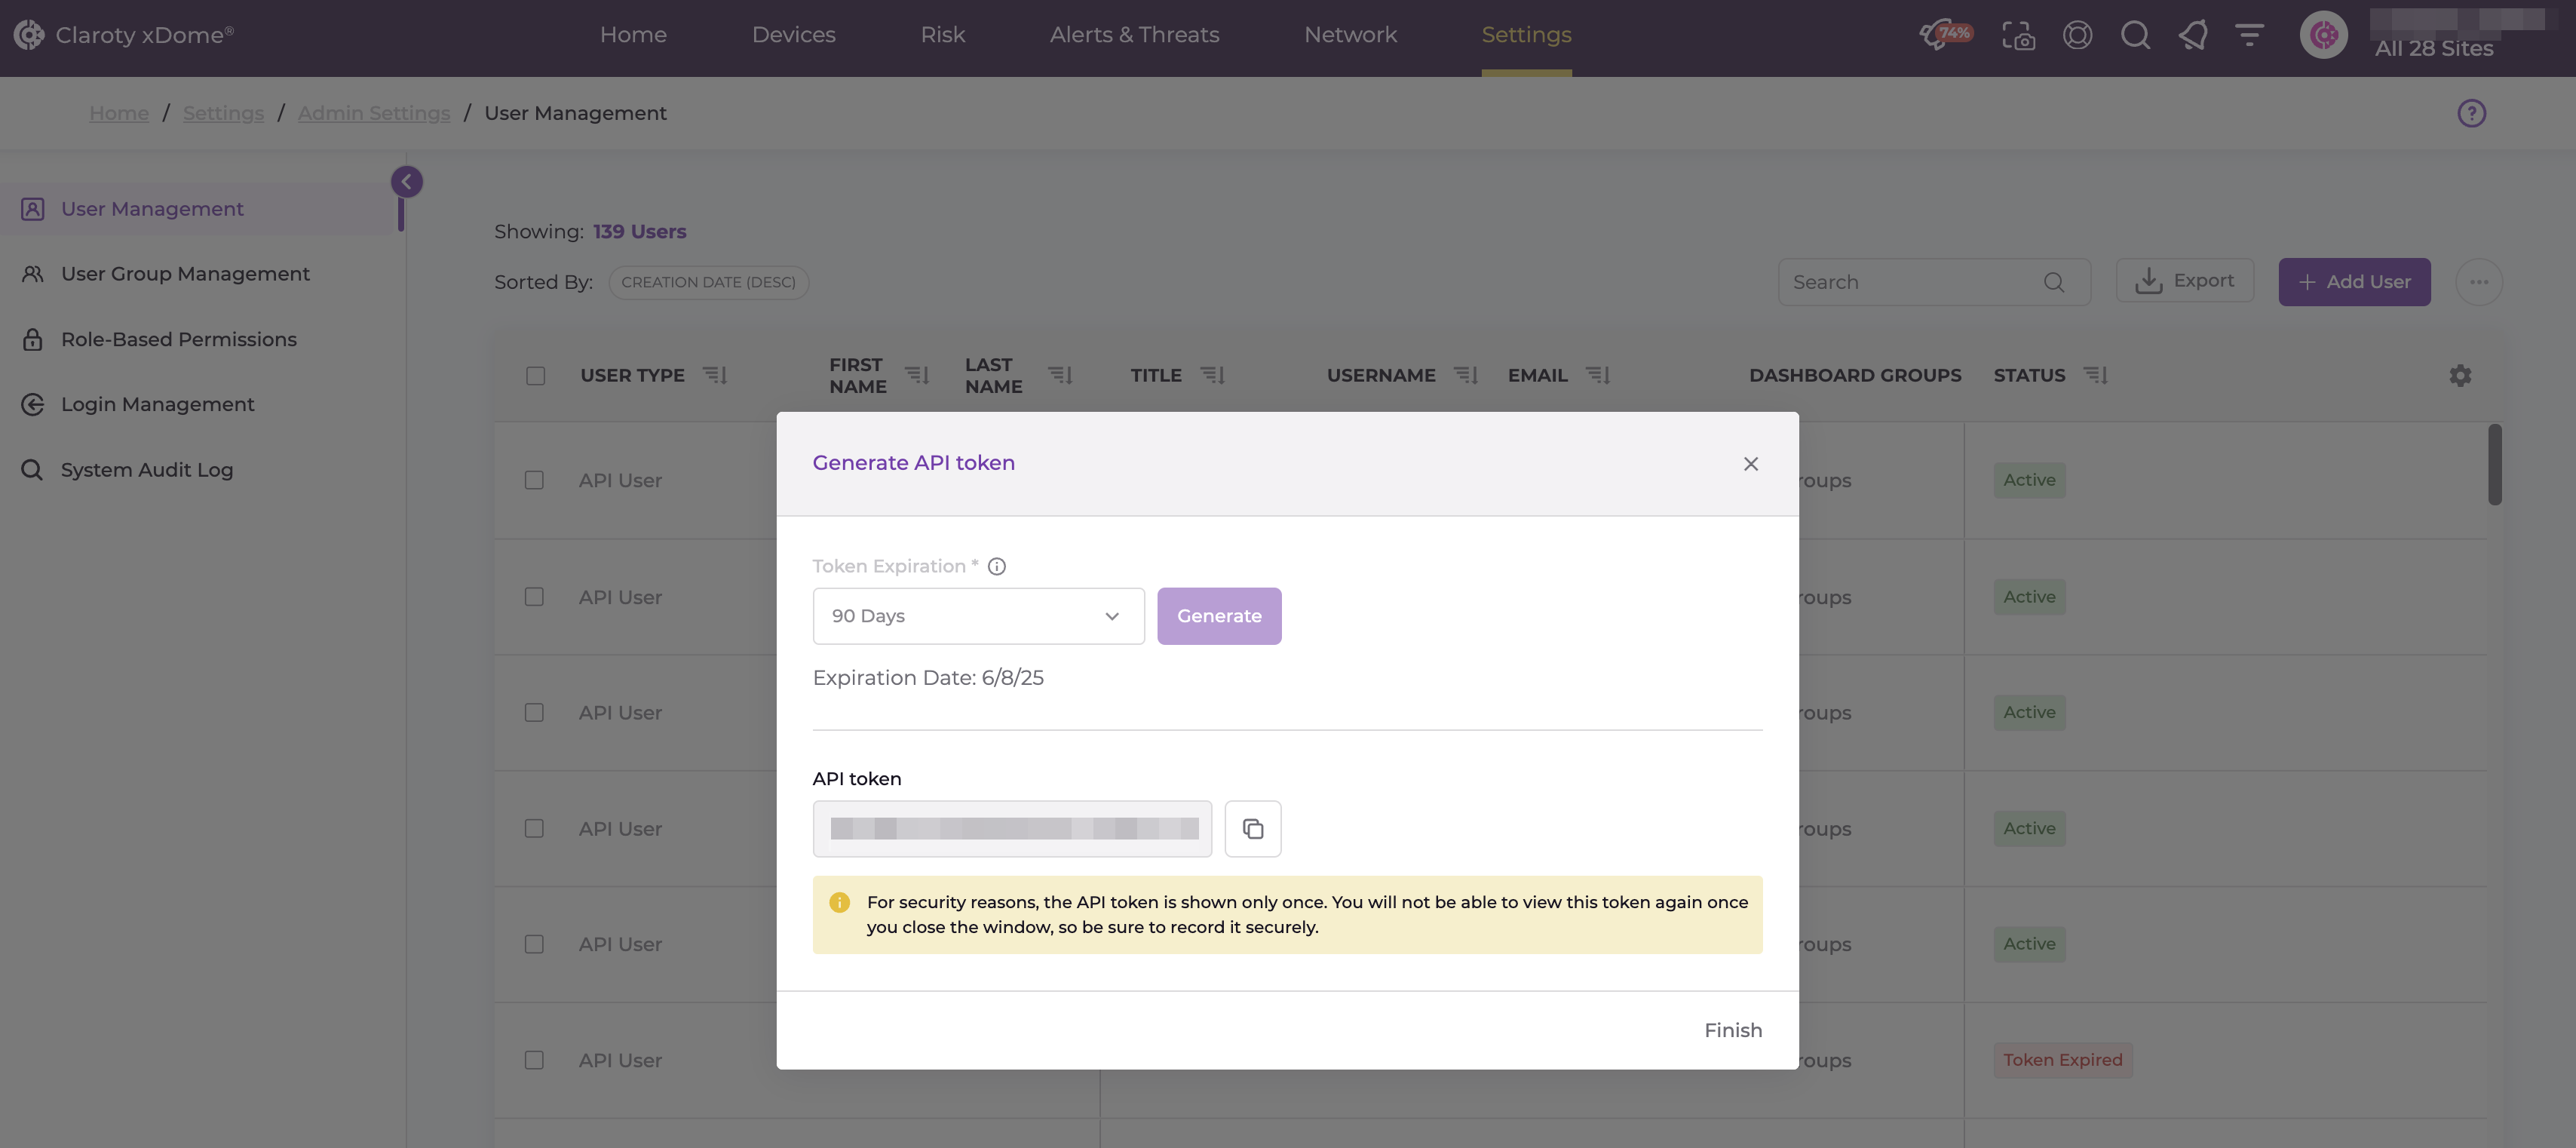This screenshot has height=1148, width=2576.
Task: Click the System Audit Log magnifier icon
Action: point(33,470)
